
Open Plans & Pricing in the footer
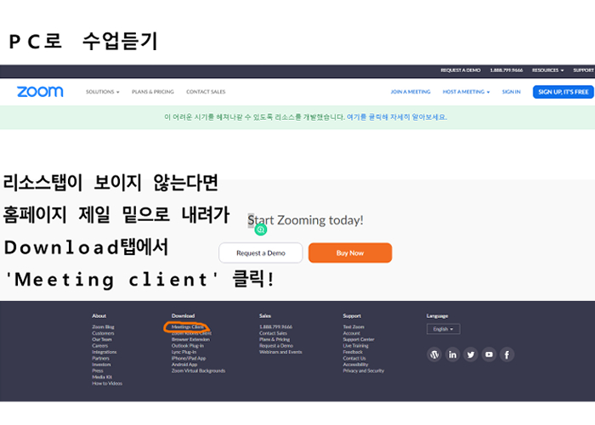275,339
